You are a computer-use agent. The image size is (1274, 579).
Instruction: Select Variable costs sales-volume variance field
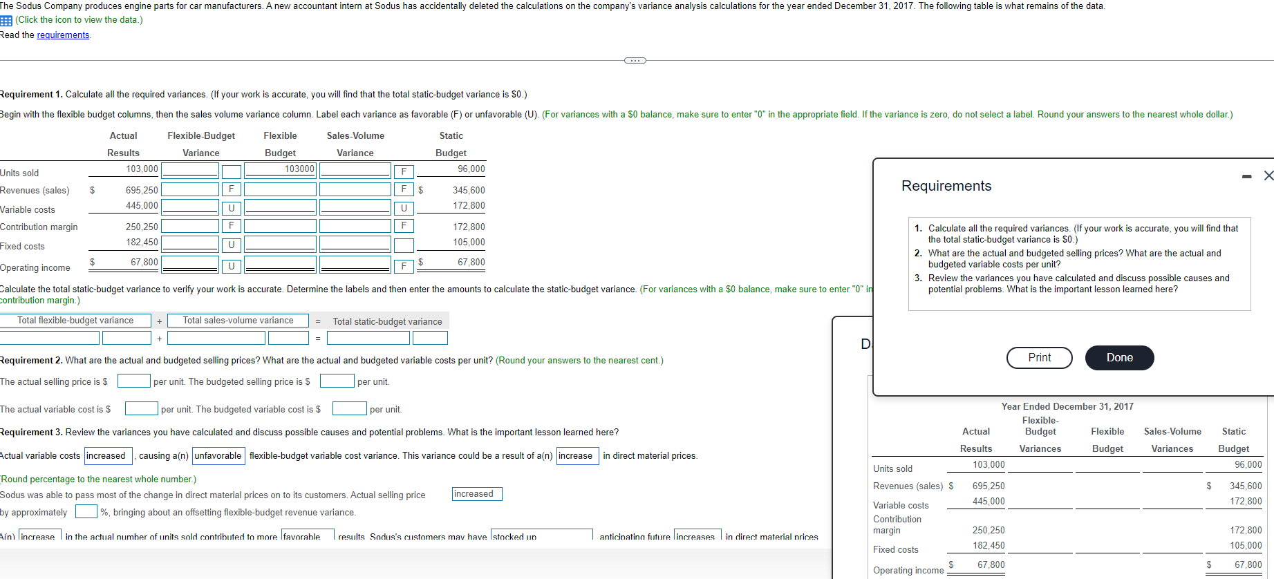[x=355, y=207]
